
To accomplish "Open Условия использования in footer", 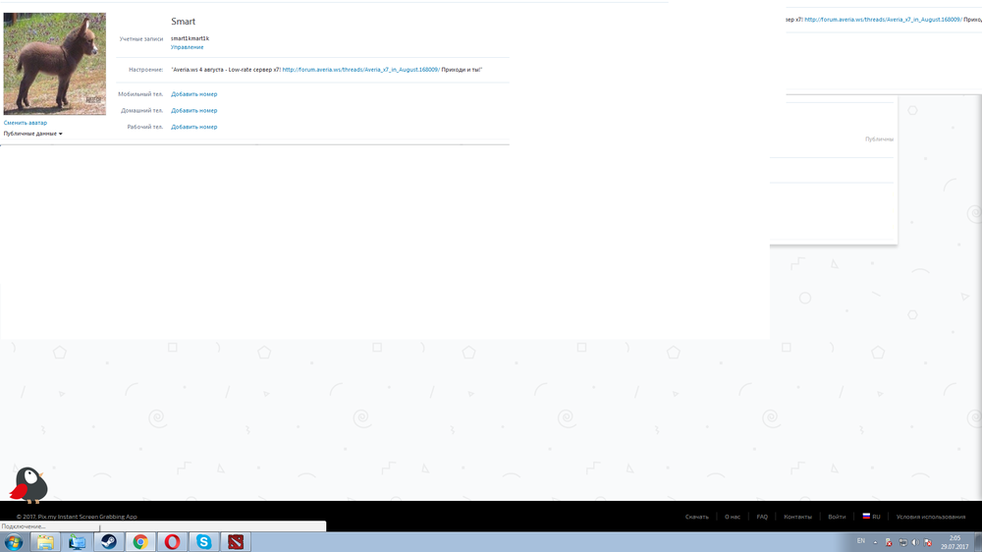I will (931, 517).
